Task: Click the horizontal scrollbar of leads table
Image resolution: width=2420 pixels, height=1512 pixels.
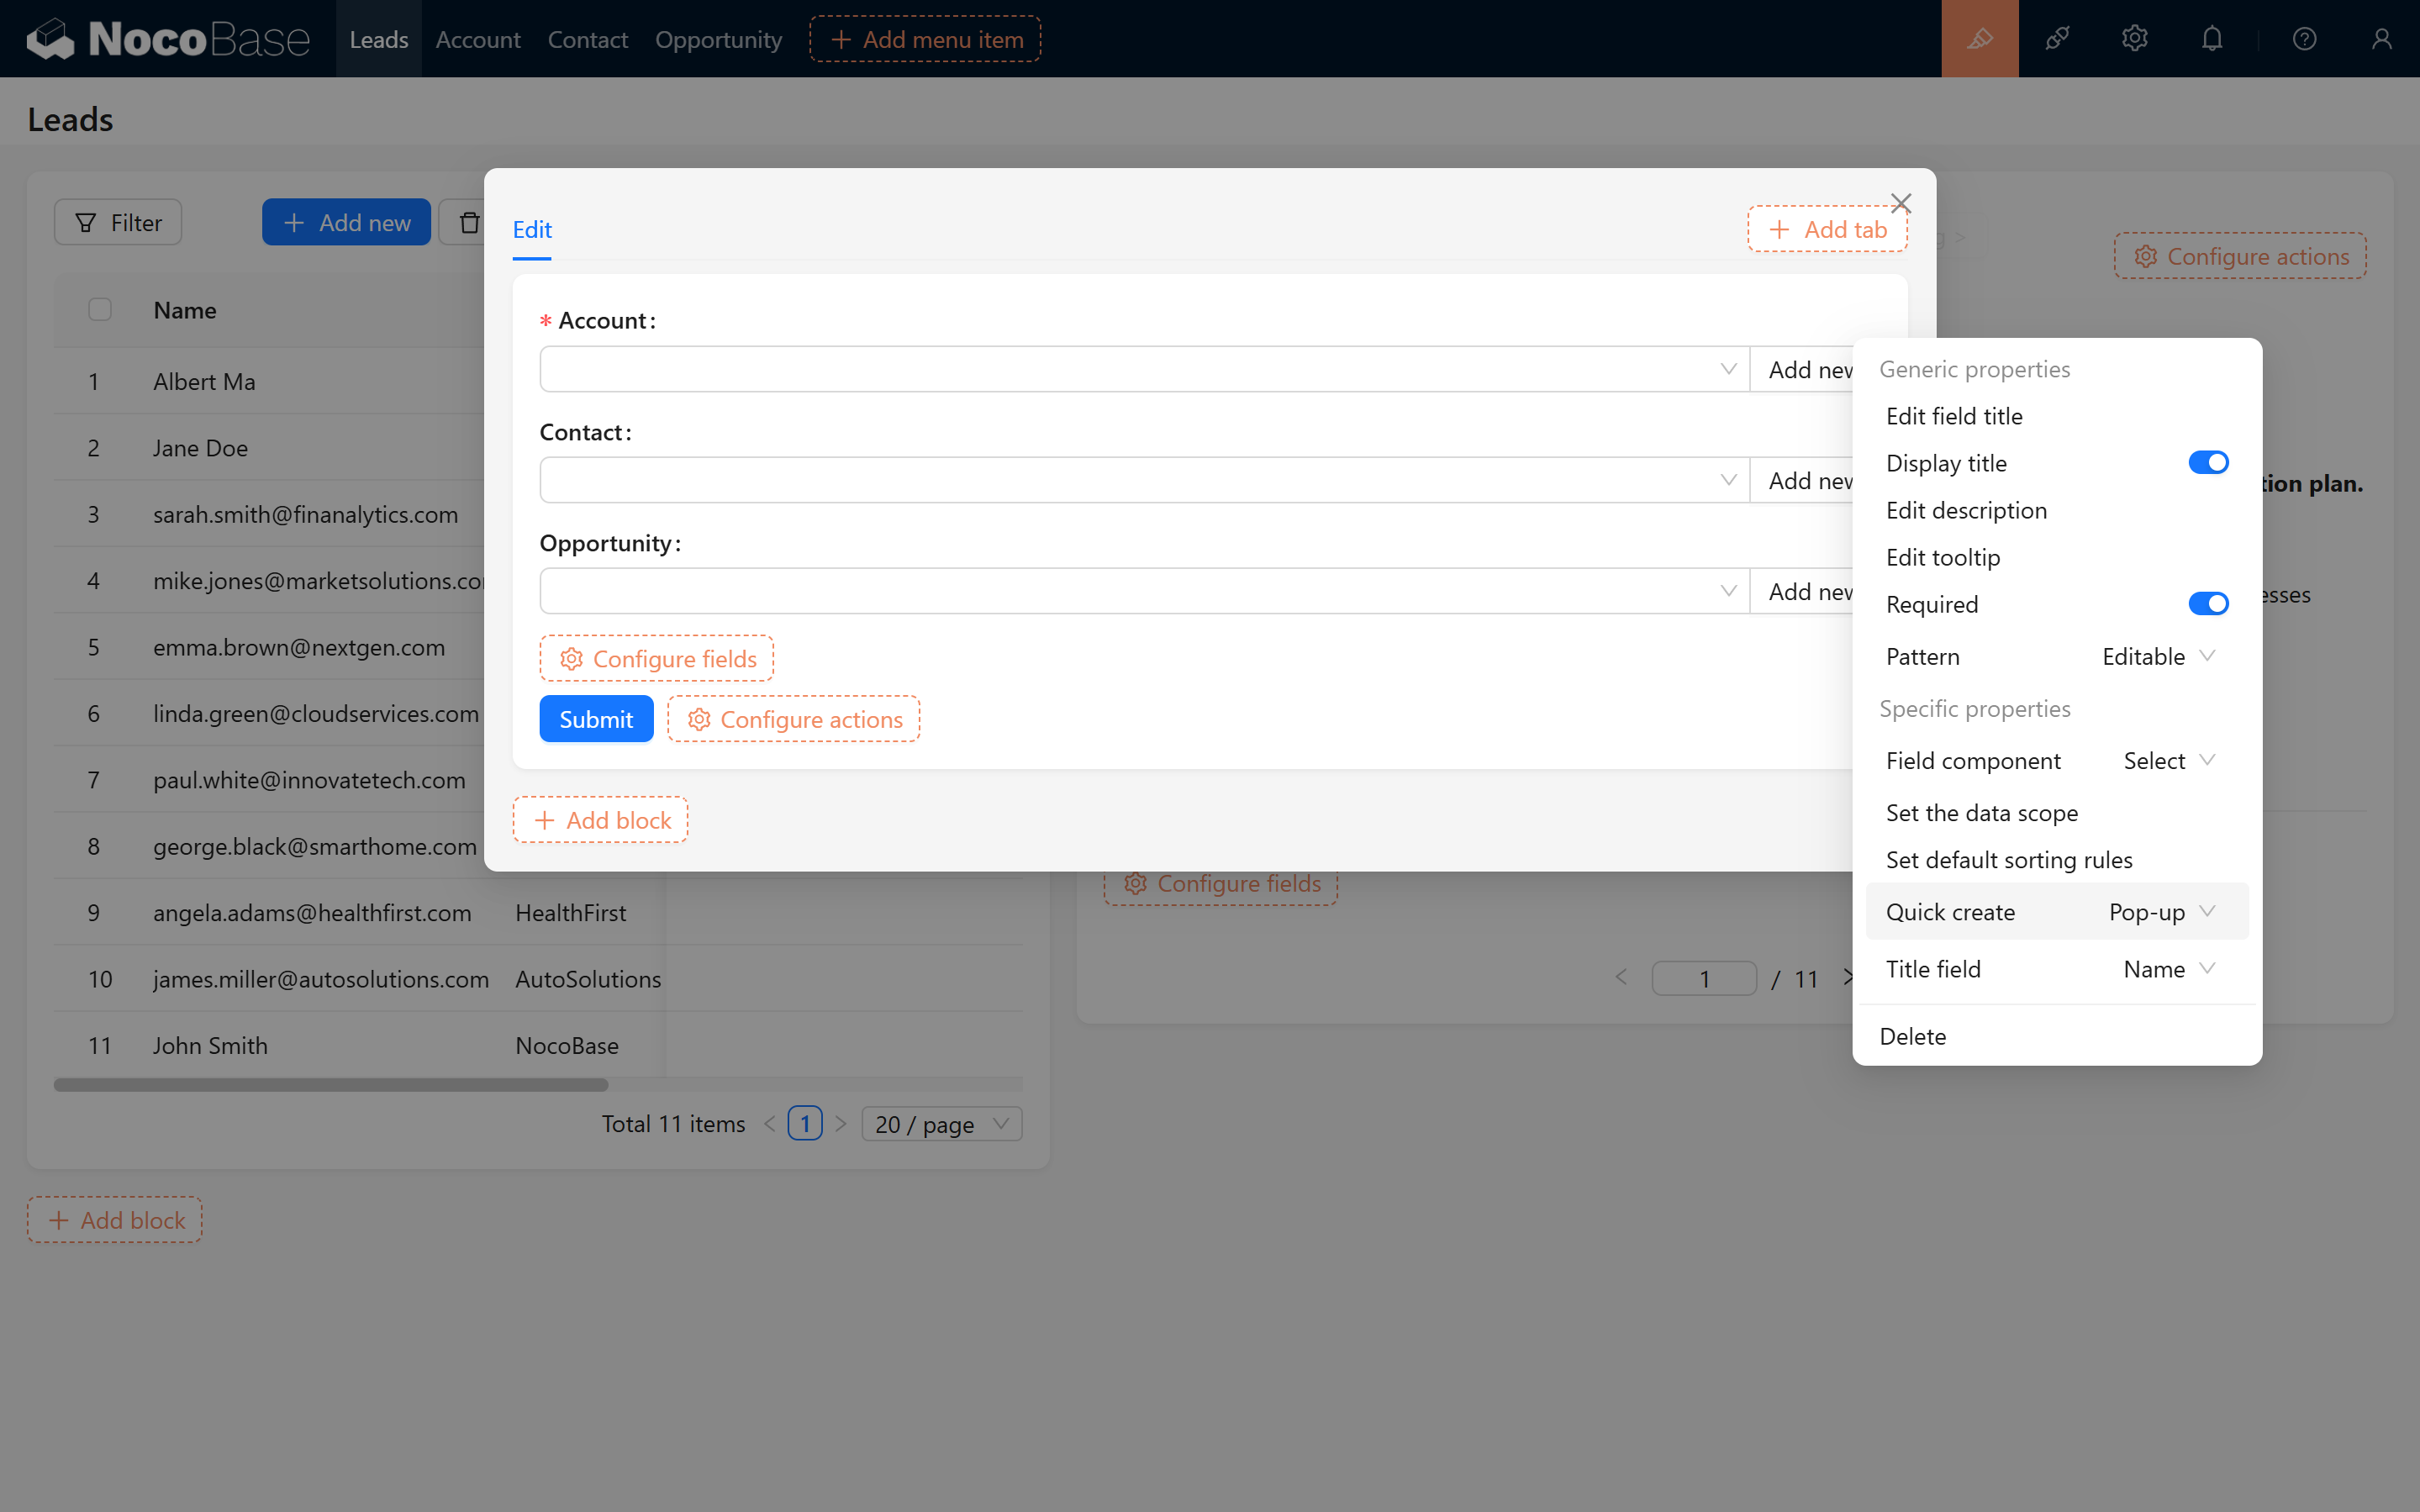Action: point(331,1085)
